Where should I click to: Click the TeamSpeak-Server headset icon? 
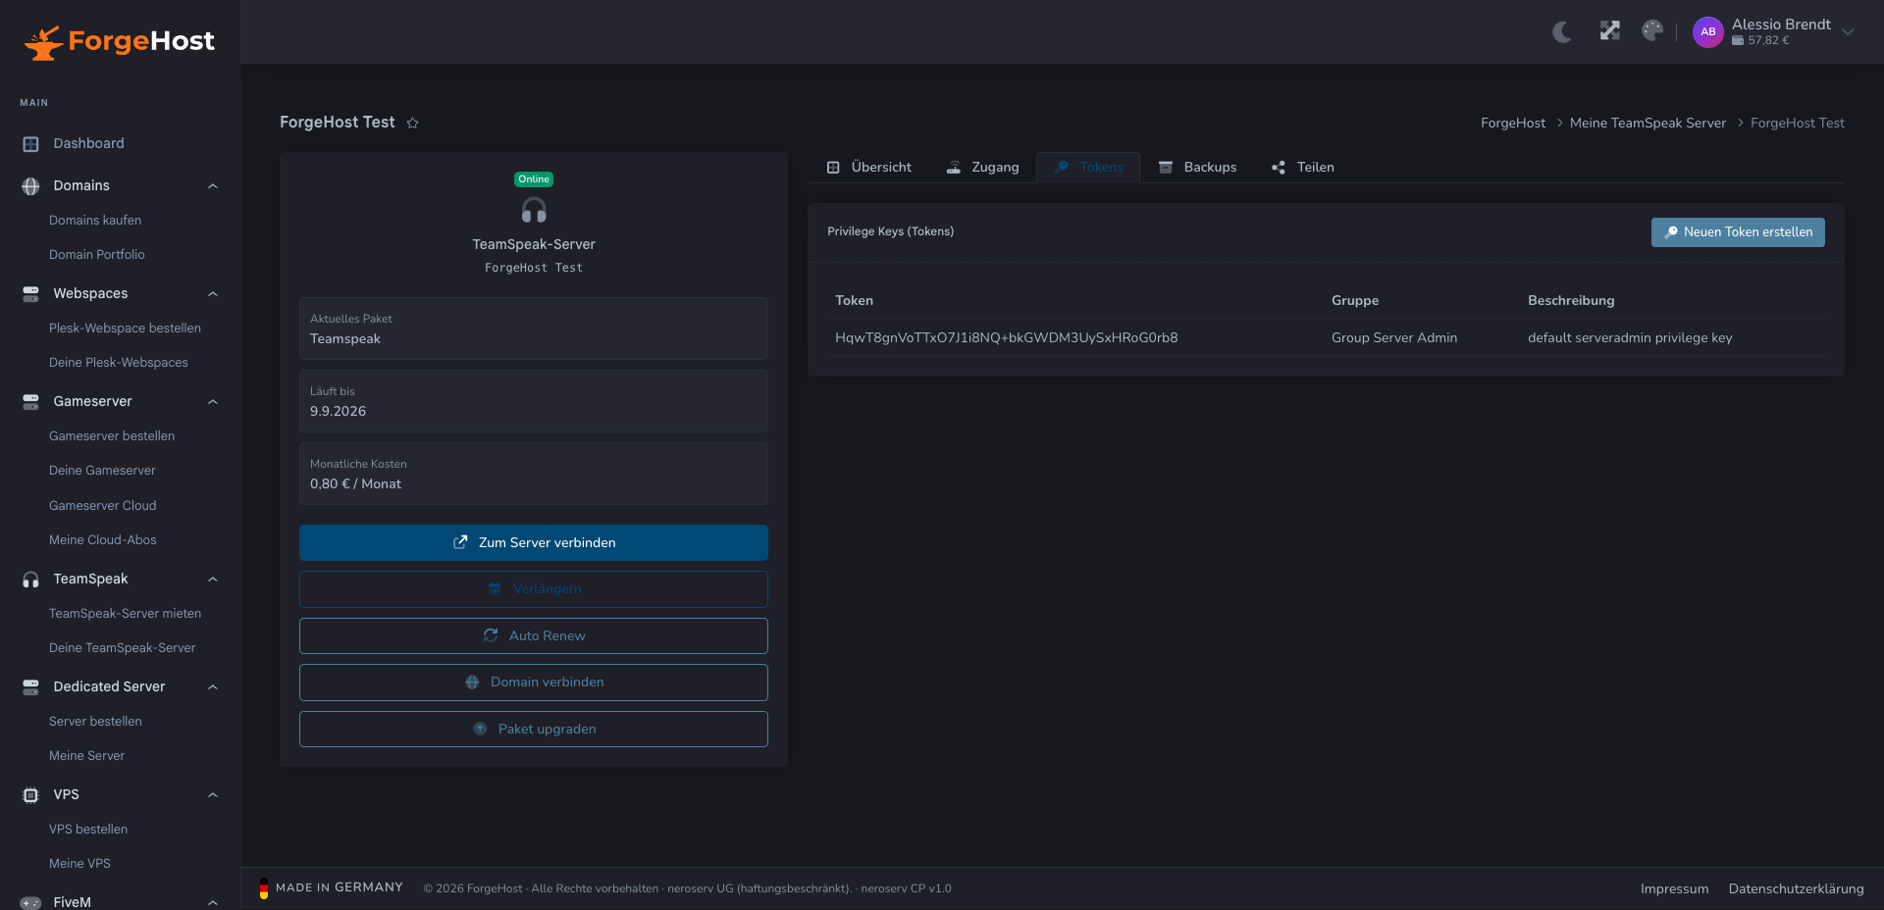[534, 211]
